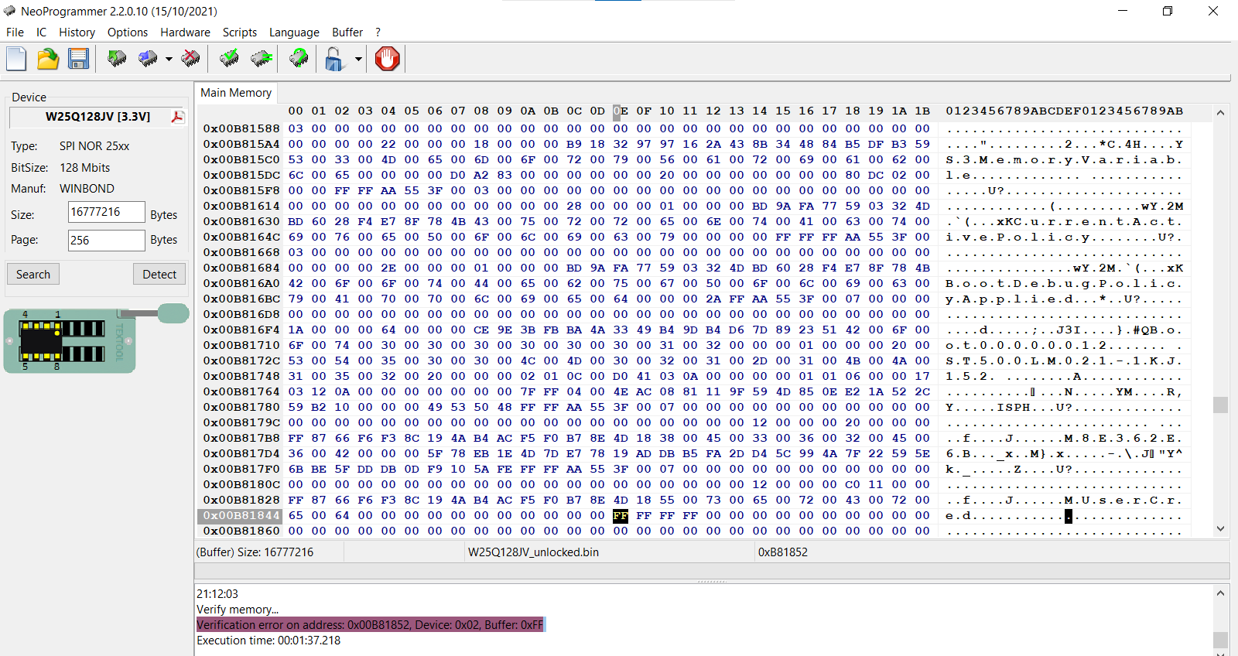1238x656 pixels.
Task: Open the Scripts menu
Action: tap(240, 32)
